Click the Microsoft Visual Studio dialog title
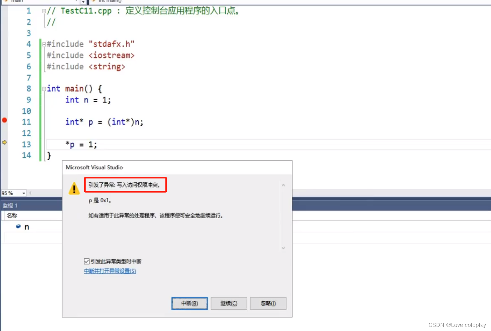 pos(94,167)
